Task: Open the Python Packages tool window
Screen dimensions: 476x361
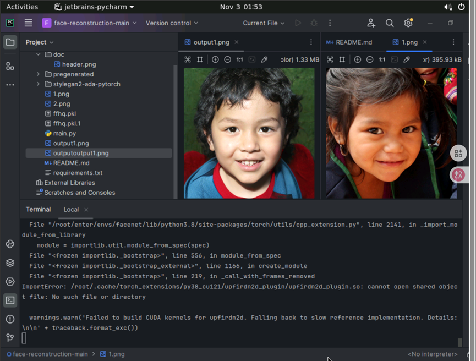Action: 10,263
